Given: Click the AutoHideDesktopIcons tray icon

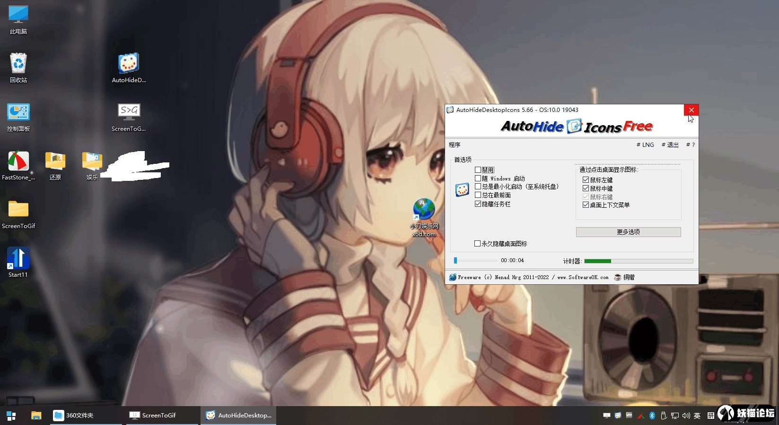Looking at the screenshot, I should point(618,416).
